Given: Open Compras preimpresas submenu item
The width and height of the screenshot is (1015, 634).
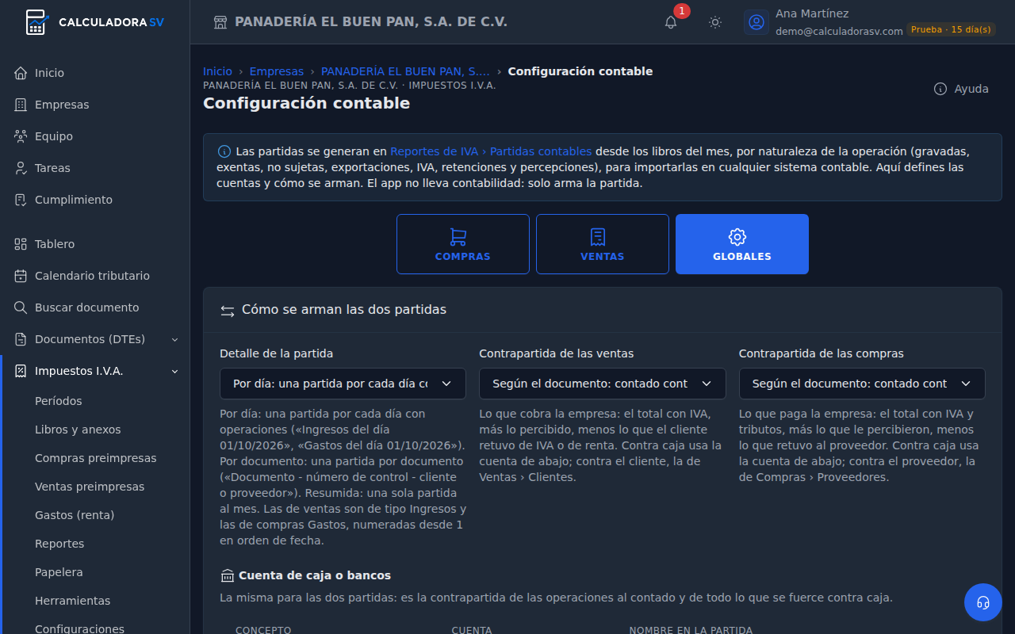Looking at the screenshot, I should 96,458.
